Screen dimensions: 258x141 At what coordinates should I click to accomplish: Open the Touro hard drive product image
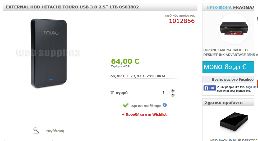coord(49,53)
